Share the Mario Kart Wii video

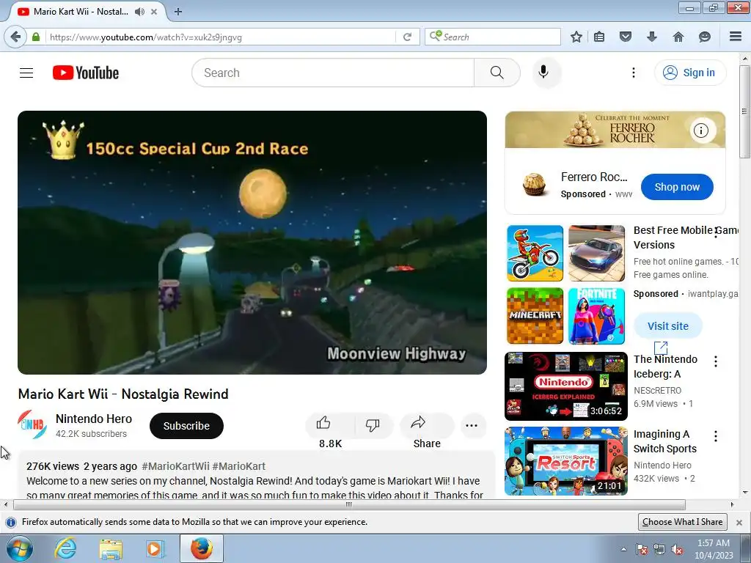point(426,425)
